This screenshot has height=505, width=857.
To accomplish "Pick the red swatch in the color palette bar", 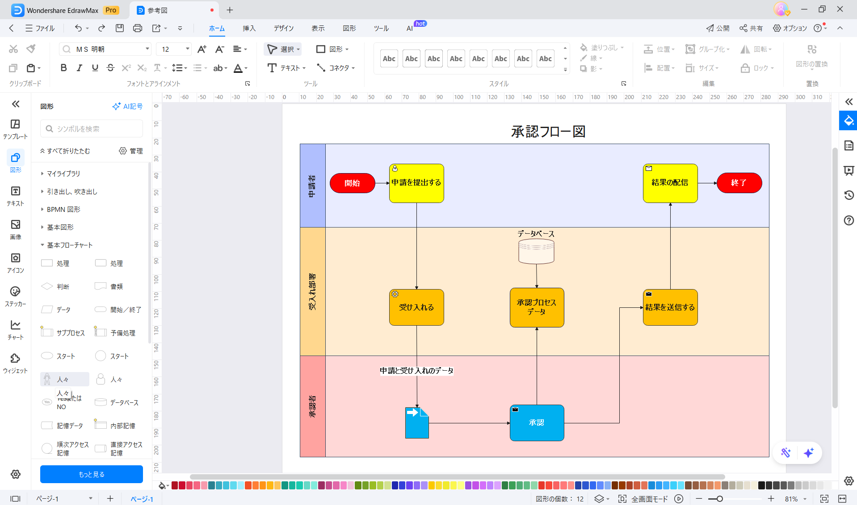I will pyautogui.click(x=182, y=485).
